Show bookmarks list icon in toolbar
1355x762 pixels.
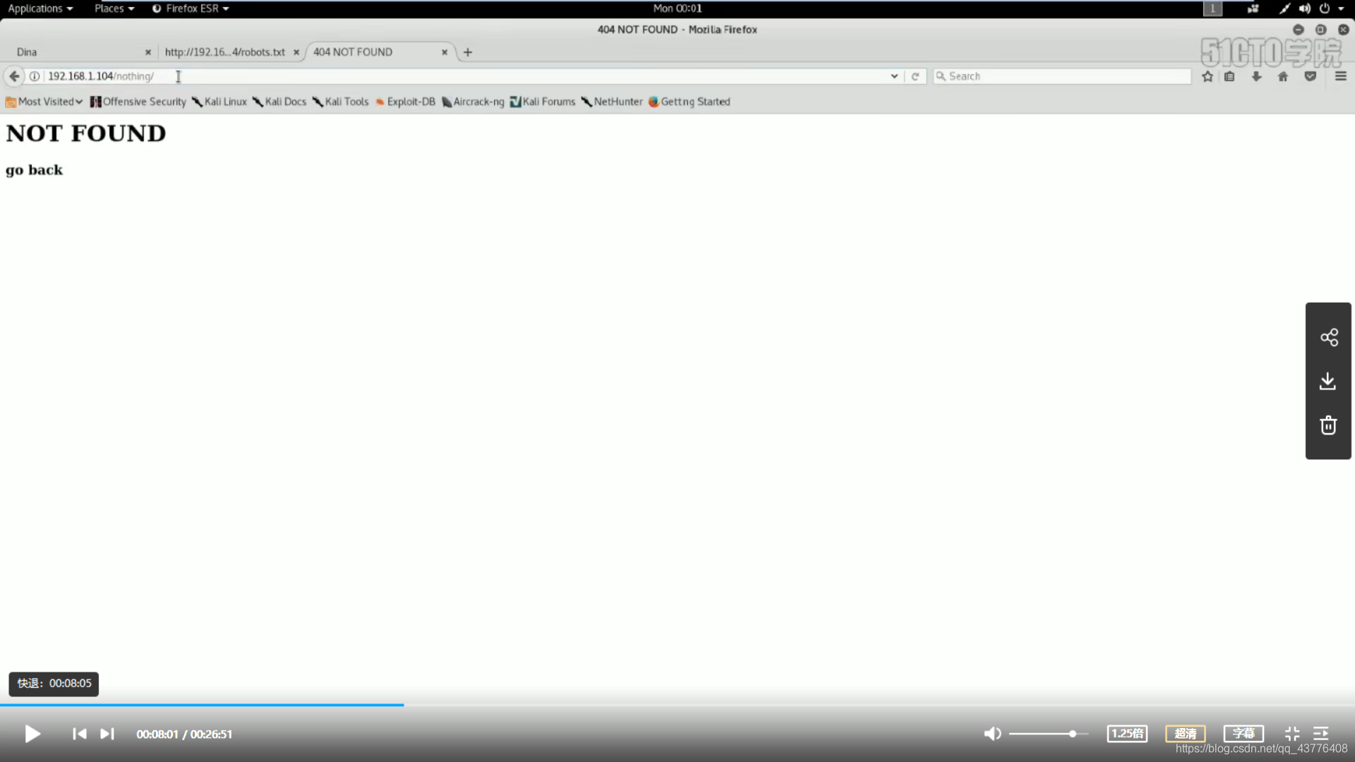point(1229,76)
